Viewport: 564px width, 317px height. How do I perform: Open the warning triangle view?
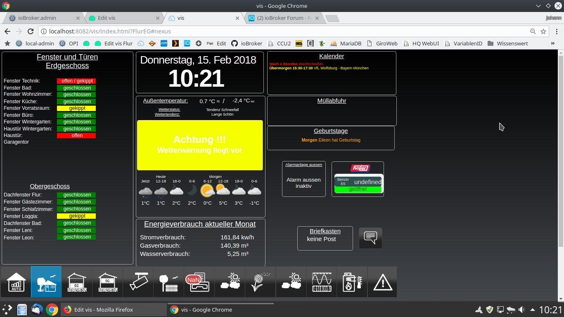click(382, 282)
